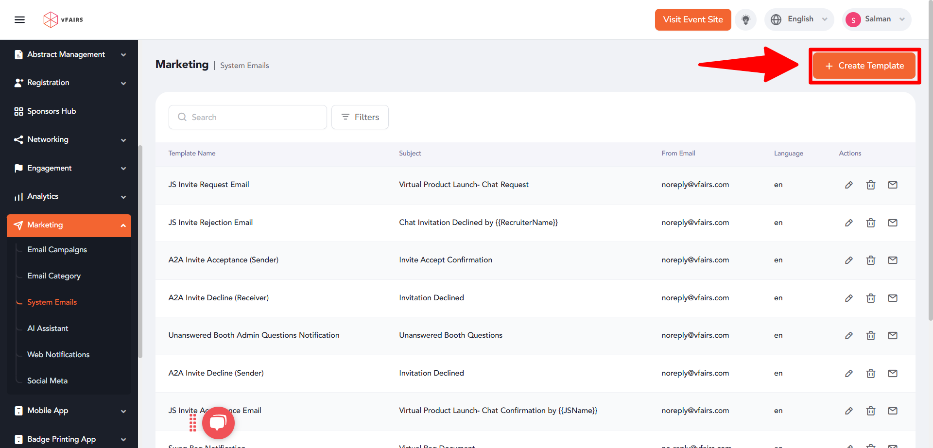Open the hamburger navigation menu

(x=19, y=19)
